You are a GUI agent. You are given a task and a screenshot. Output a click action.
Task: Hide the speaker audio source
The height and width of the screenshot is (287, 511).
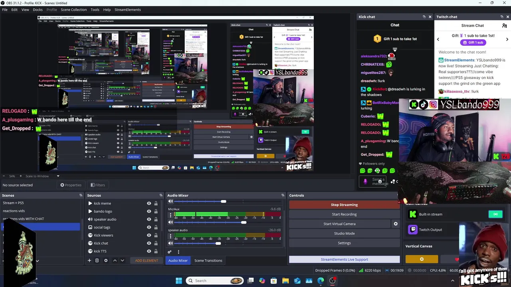click(x=149, y=219)
